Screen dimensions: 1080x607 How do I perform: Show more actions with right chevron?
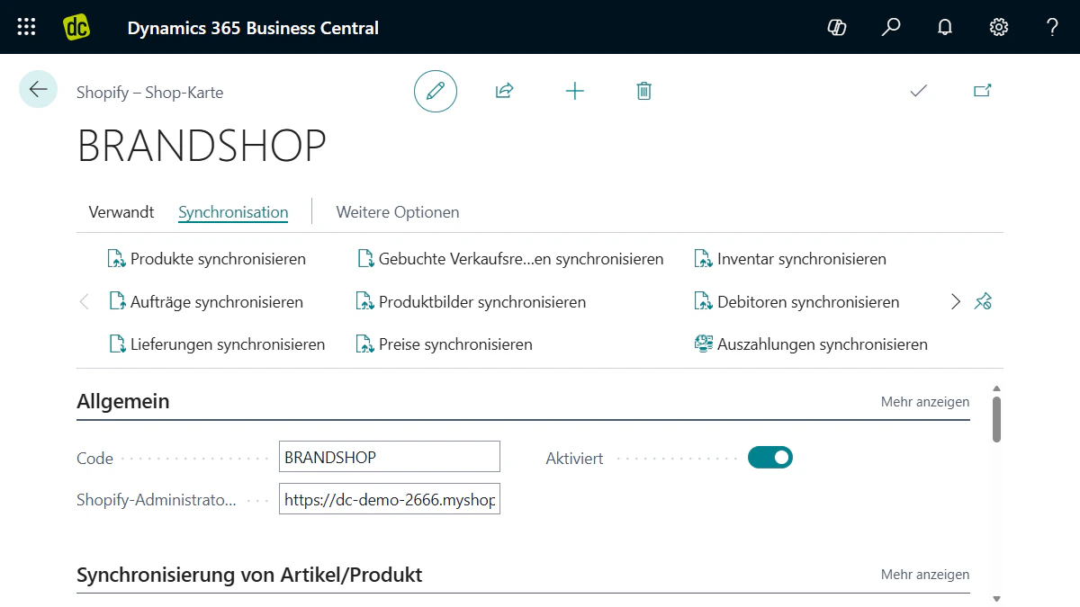pos(956,302)
